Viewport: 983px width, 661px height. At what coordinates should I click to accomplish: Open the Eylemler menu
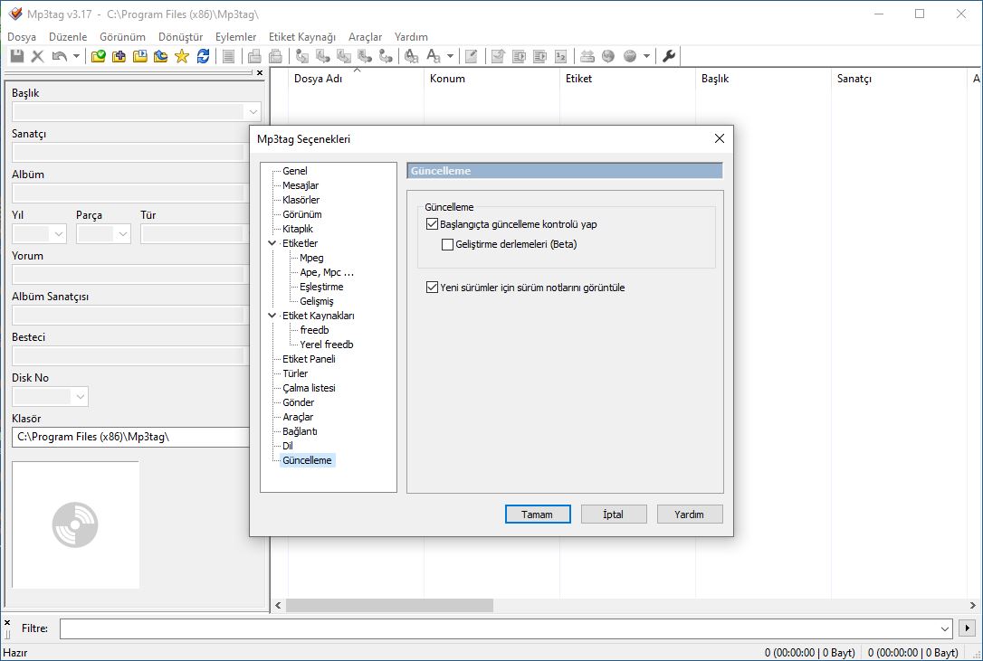(x=235, y=37)
